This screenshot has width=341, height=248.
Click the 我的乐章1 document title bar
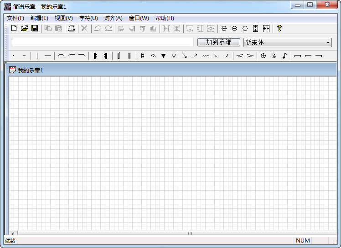tap(170, 70)
